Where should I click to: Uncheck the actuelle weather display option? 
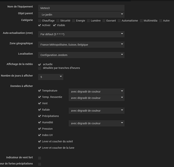pyautogui.click(x=40, y=64)
